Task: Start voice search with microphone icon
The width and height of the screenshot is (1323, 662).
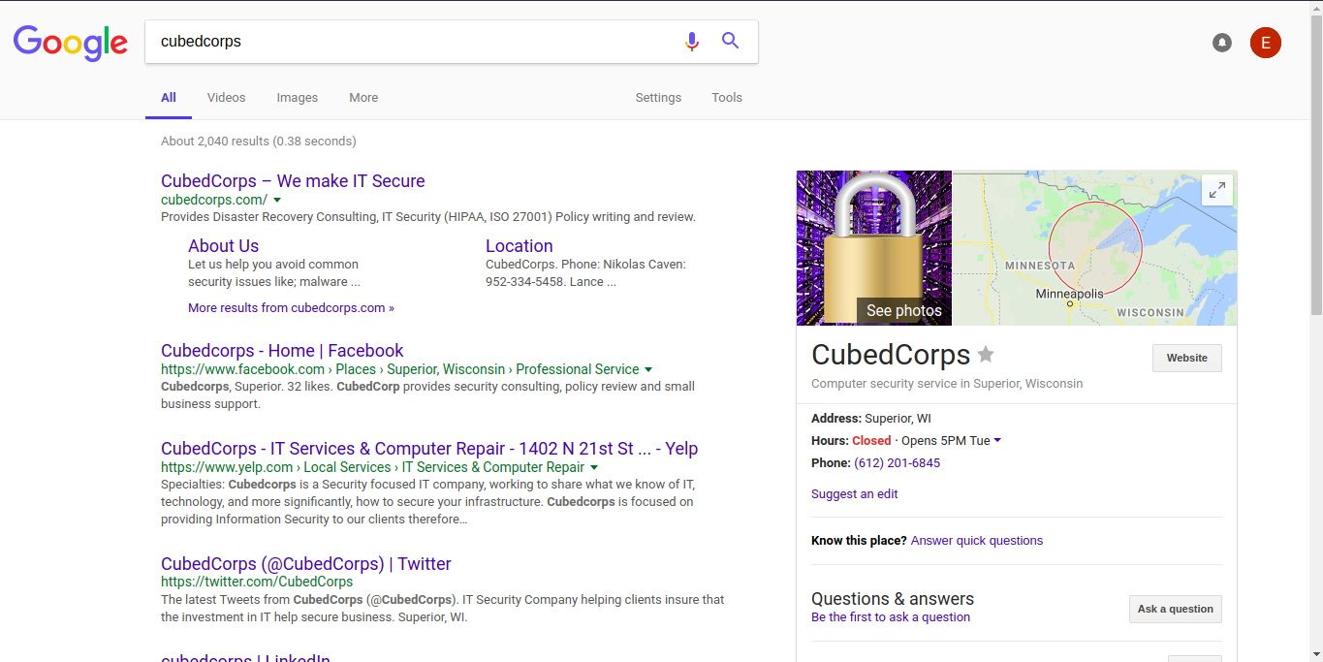Action: (691, 41)
